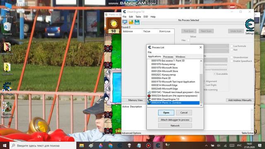Click the Load table folder icon
This screenshot has width=265, height=149.
(131, 22)
